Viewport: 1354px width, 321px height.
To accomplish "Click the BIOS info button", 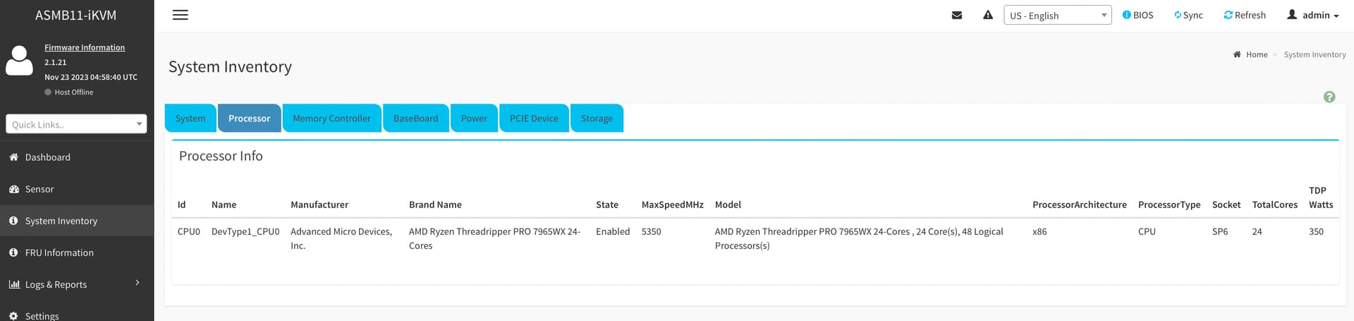I will [1138, 15].
